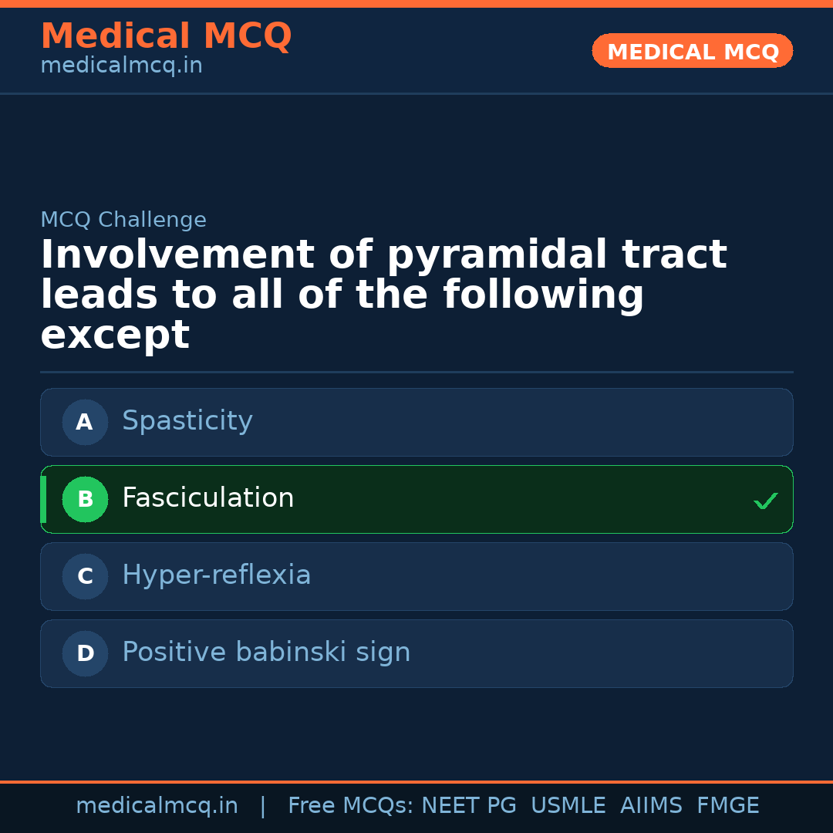Click the Medical MCQ orange title logo
Image resolution: width=833 pixels, height=833 pixels.
pyautogui.click(x=166, y=36)
